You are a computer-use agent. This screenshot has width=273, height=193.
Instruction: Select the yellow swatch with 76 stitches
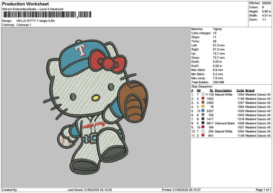(x=203, y=107)
